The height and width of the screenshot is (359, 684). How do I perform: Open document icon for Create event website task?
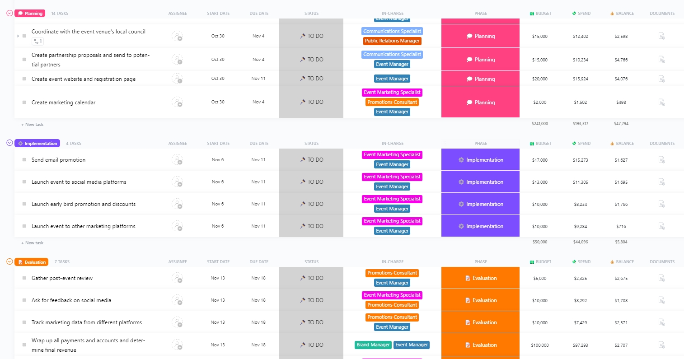tap(661, 79)
